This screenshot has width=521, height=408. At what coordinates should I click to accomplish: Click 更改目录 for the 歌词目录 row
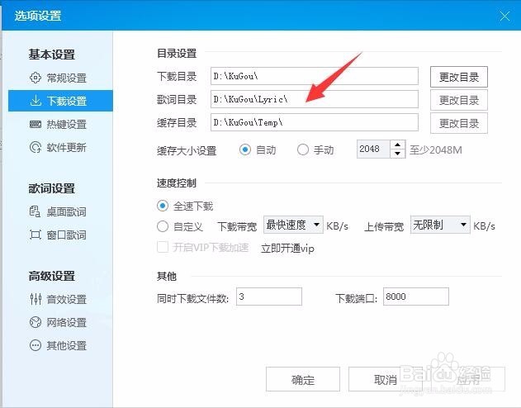pyautogui.click(x=459, y=100)
